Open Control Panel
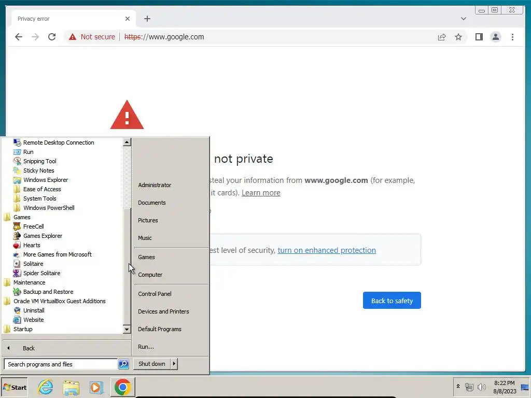Viewport: 531px width, 398px height. click(x=155, y=294)
